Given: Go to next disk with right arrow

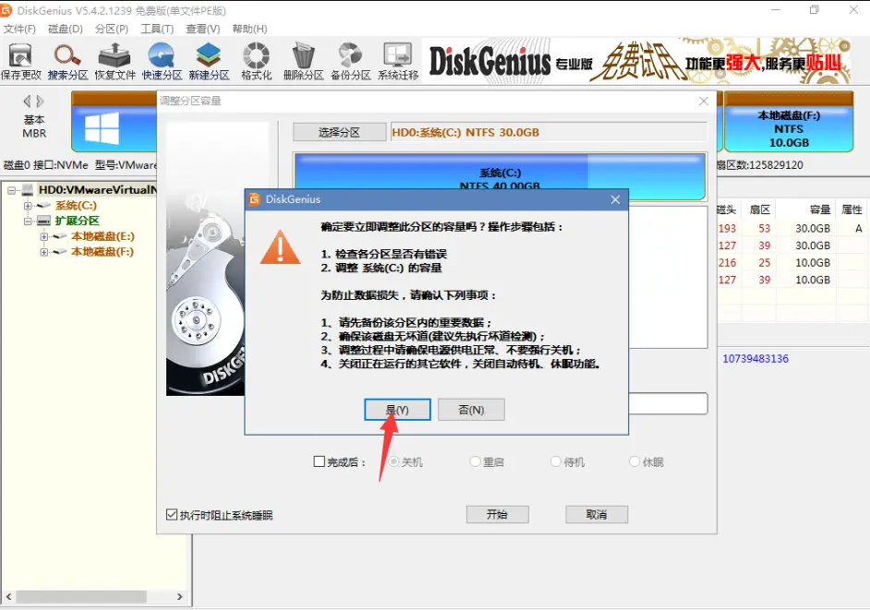Looking at the screenshot, I should click(40, 102).
